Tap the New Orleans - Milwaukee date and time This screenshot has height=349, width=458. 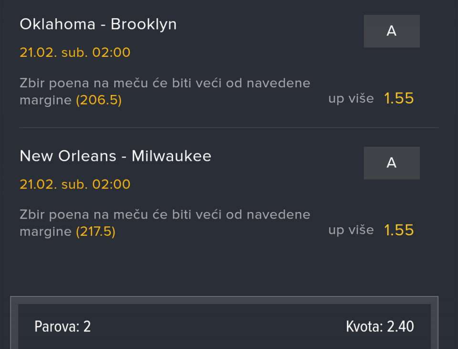[x=75, y=184]
